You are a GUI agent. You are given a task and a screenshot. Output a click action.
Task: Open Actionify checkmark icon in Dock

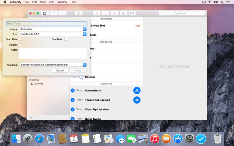click(201, 139)
